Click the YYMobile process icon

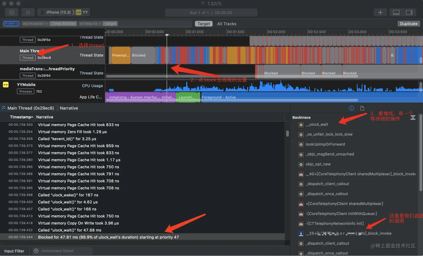[x=6, y=85]
